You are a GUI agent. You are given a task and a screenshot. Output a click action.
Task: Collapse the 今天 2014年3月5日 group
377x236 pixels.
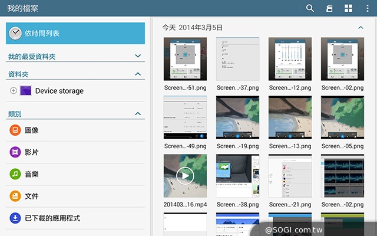361,28
